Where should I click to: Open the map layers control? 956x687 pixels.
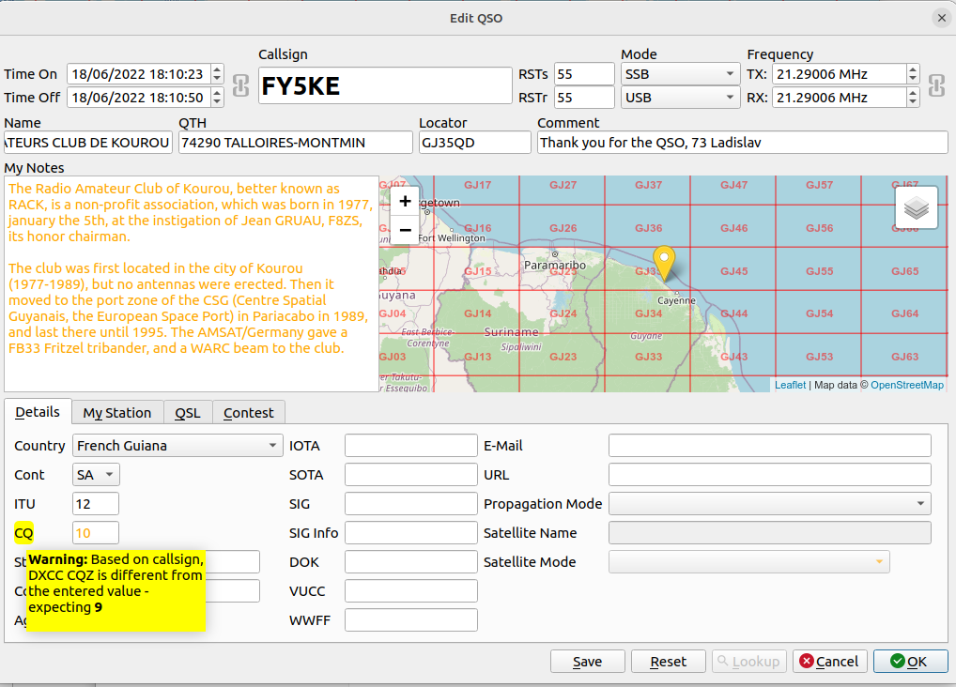[x=917, y=207]
